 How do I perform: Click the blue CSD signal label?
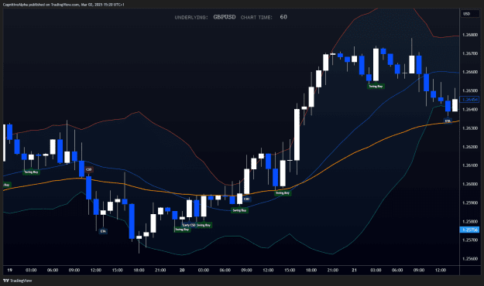point(246,199)
